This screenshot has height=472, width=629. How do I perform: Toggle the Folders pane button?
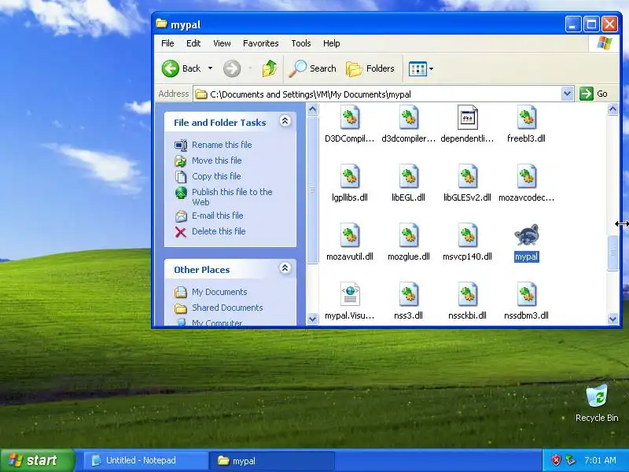[370, 68]
